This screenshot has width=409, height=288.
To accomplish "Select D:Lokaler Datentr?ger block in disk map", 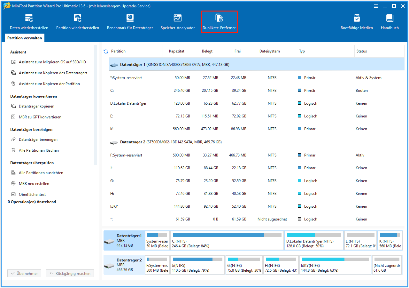I will 314,240.
